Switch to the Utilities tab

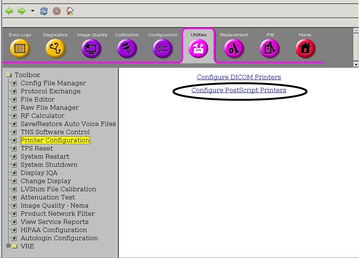199,48
